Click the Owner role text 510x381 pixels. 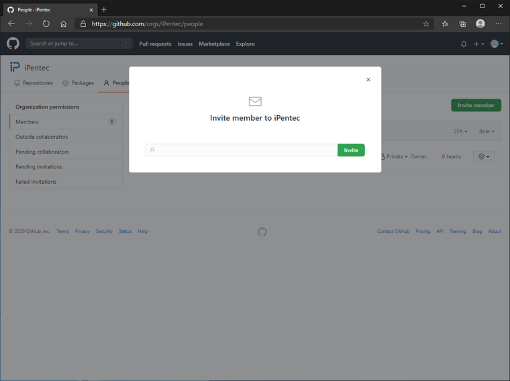[418, 157]
